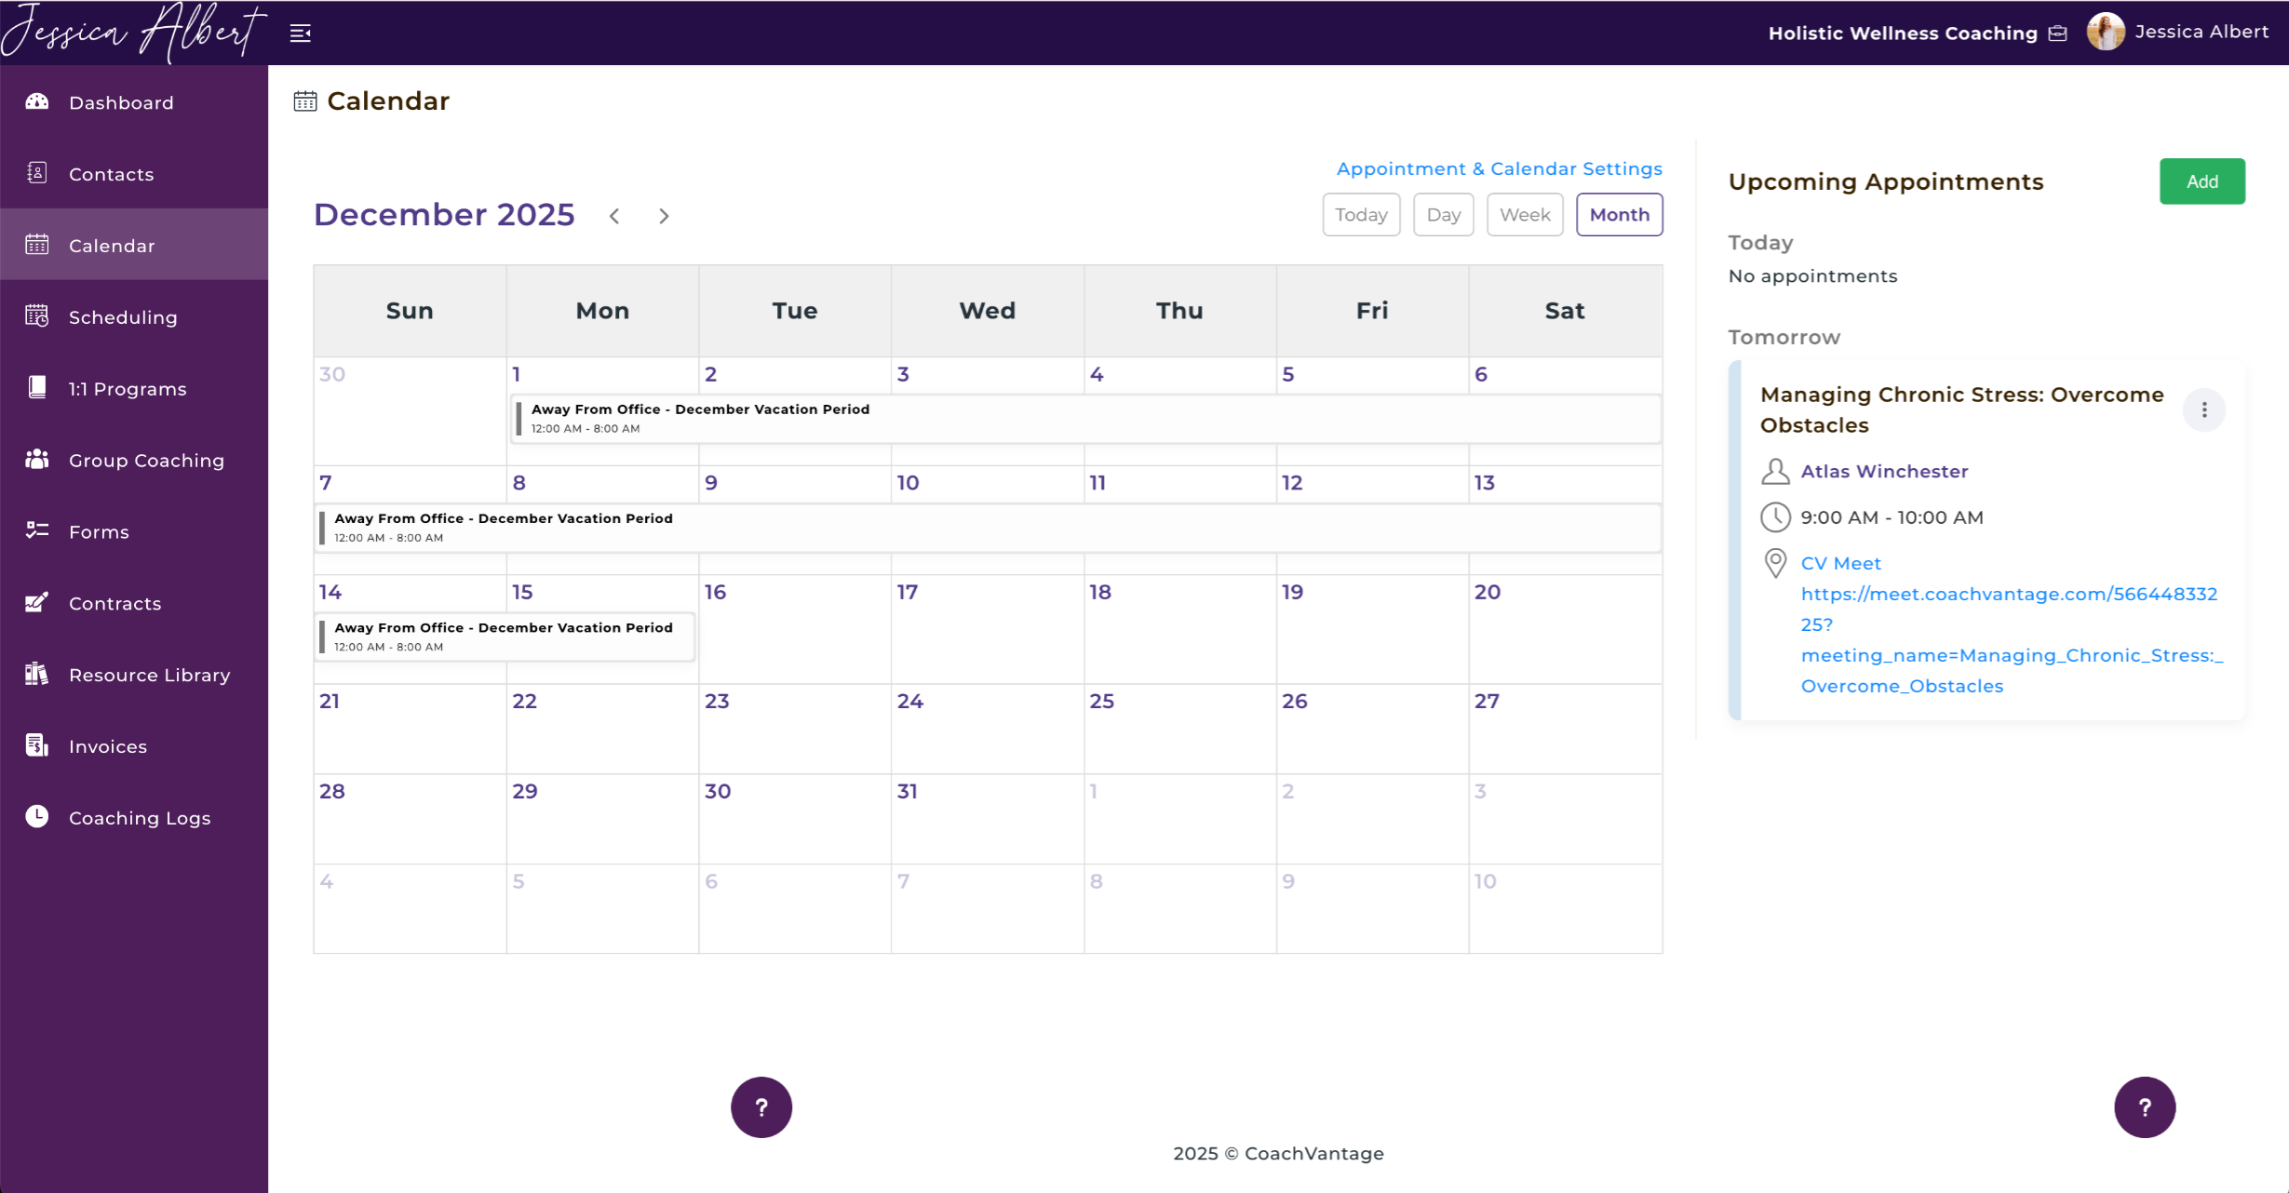Select the December 25 calendar cell

coord(1178,731)
